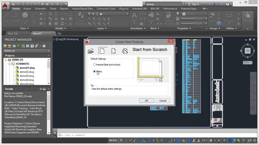Image resolution: width=259 pixels, height=145 pixels.
Task: Click the startup search box in title bar
Action: [x=163, y=4]
